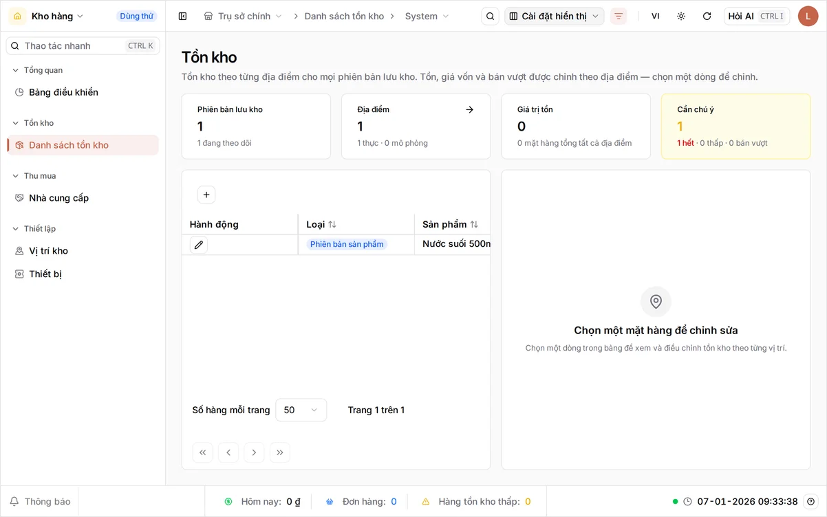Open Cài đặt hiển thị dropdown
827x517 pixels.
coord(555,16)
